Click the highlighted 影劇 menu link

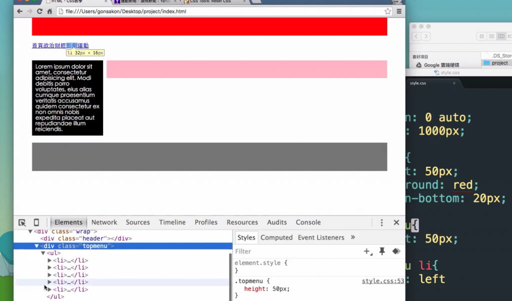point(72,45)
